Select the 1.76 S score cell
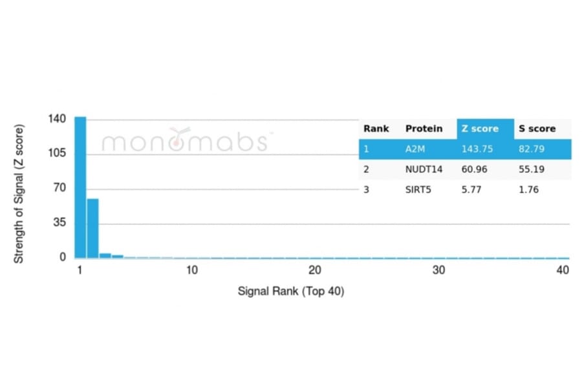The height and width of the screenshot is (384, 582). [x=528, y=189]
